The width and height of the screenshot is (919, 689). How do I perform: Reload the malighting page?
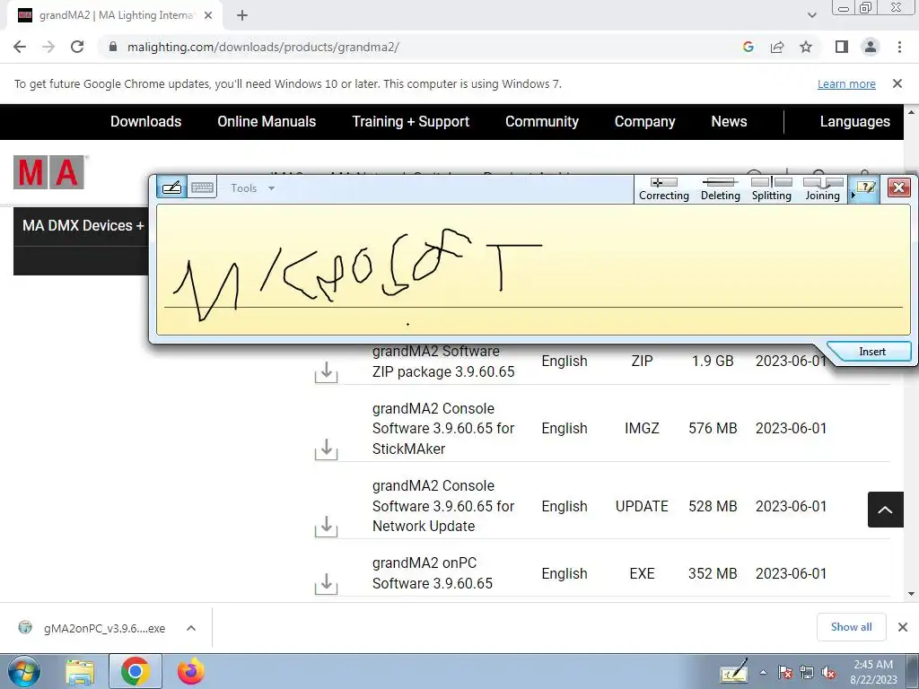coord(77,47)
